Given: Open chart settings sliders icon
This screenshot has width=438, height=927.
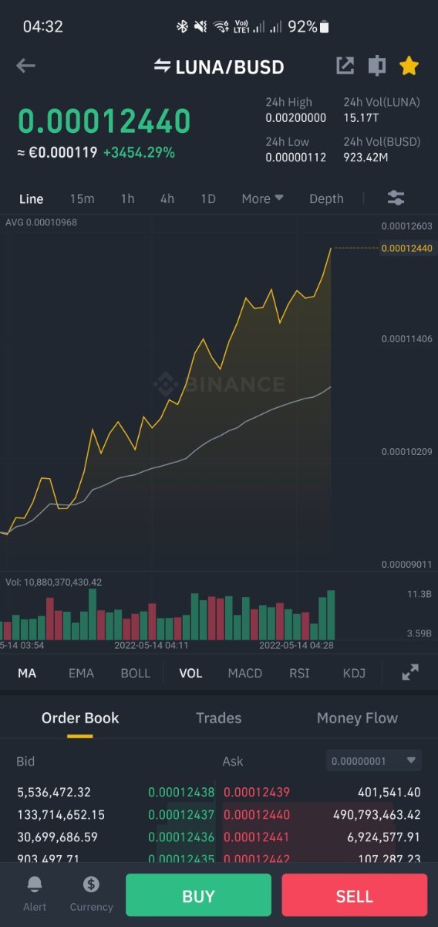Looking at the screenshot, I should pos(396,199).
